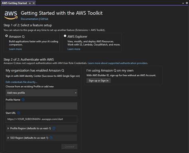The width and height of the screenshot is (189, 153).
Task: Open the window options gear icon
Action: tap(187, 3)
